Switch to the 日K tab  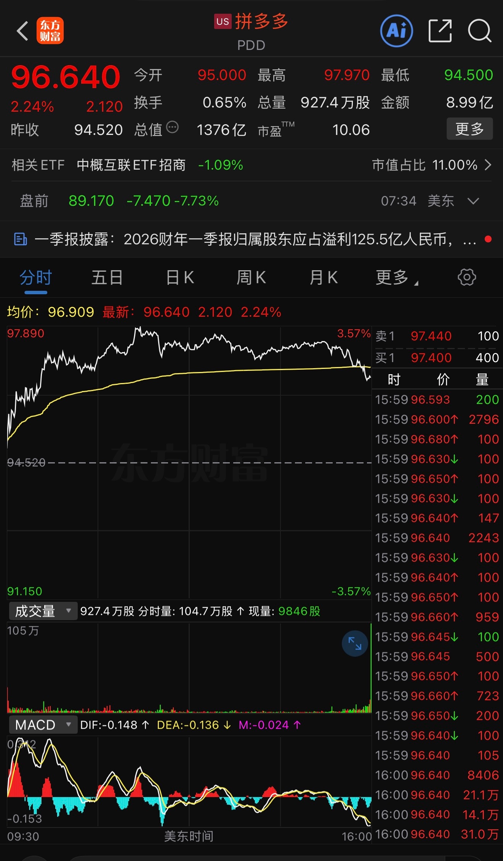point(180,277)
